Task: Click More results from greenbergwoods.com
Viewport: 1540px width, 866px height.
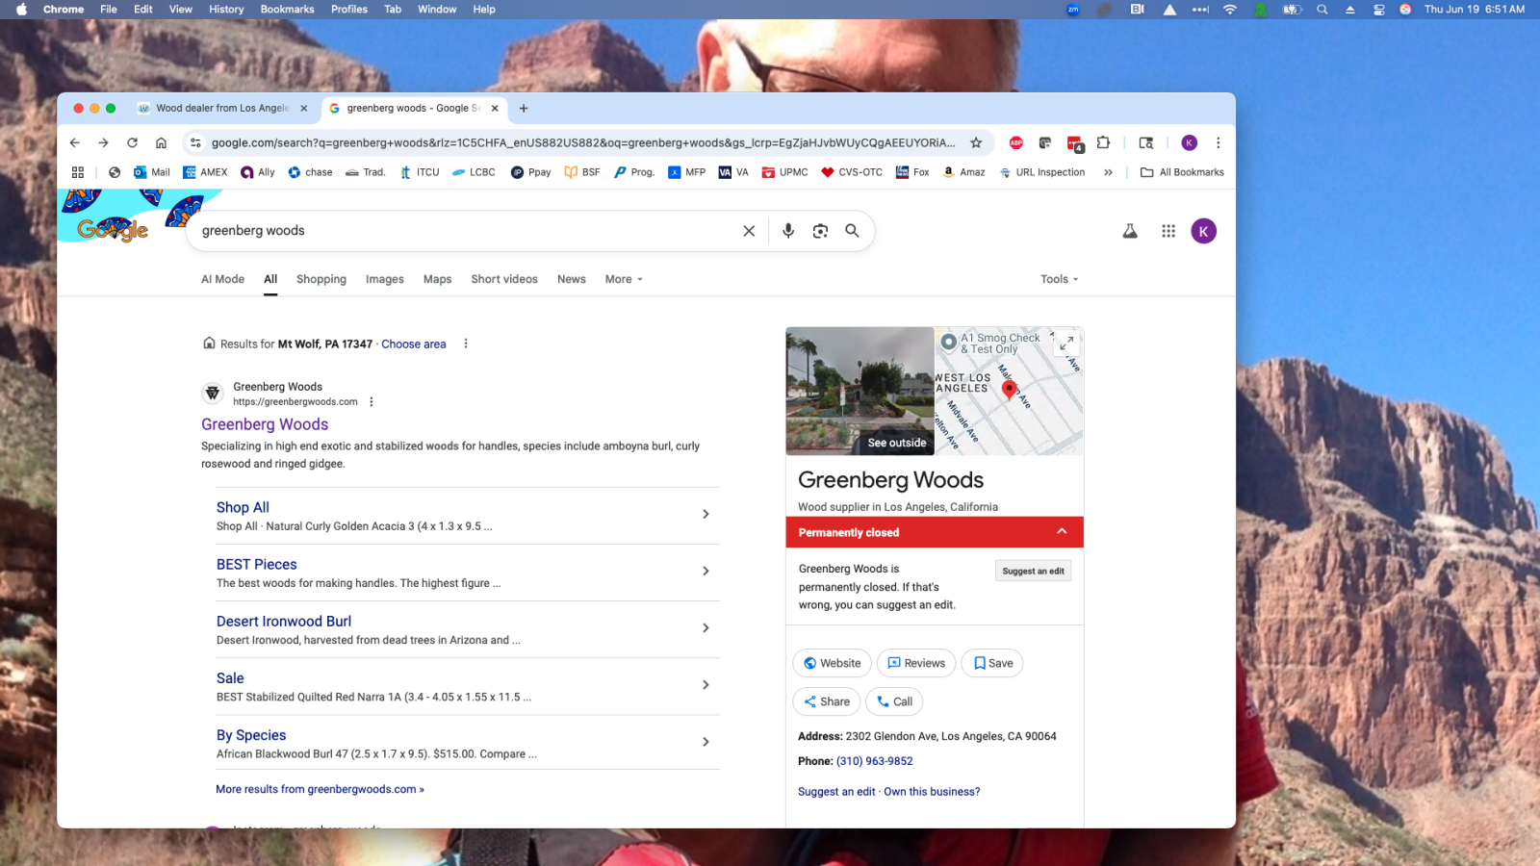Action: click(x=320, y=789)
